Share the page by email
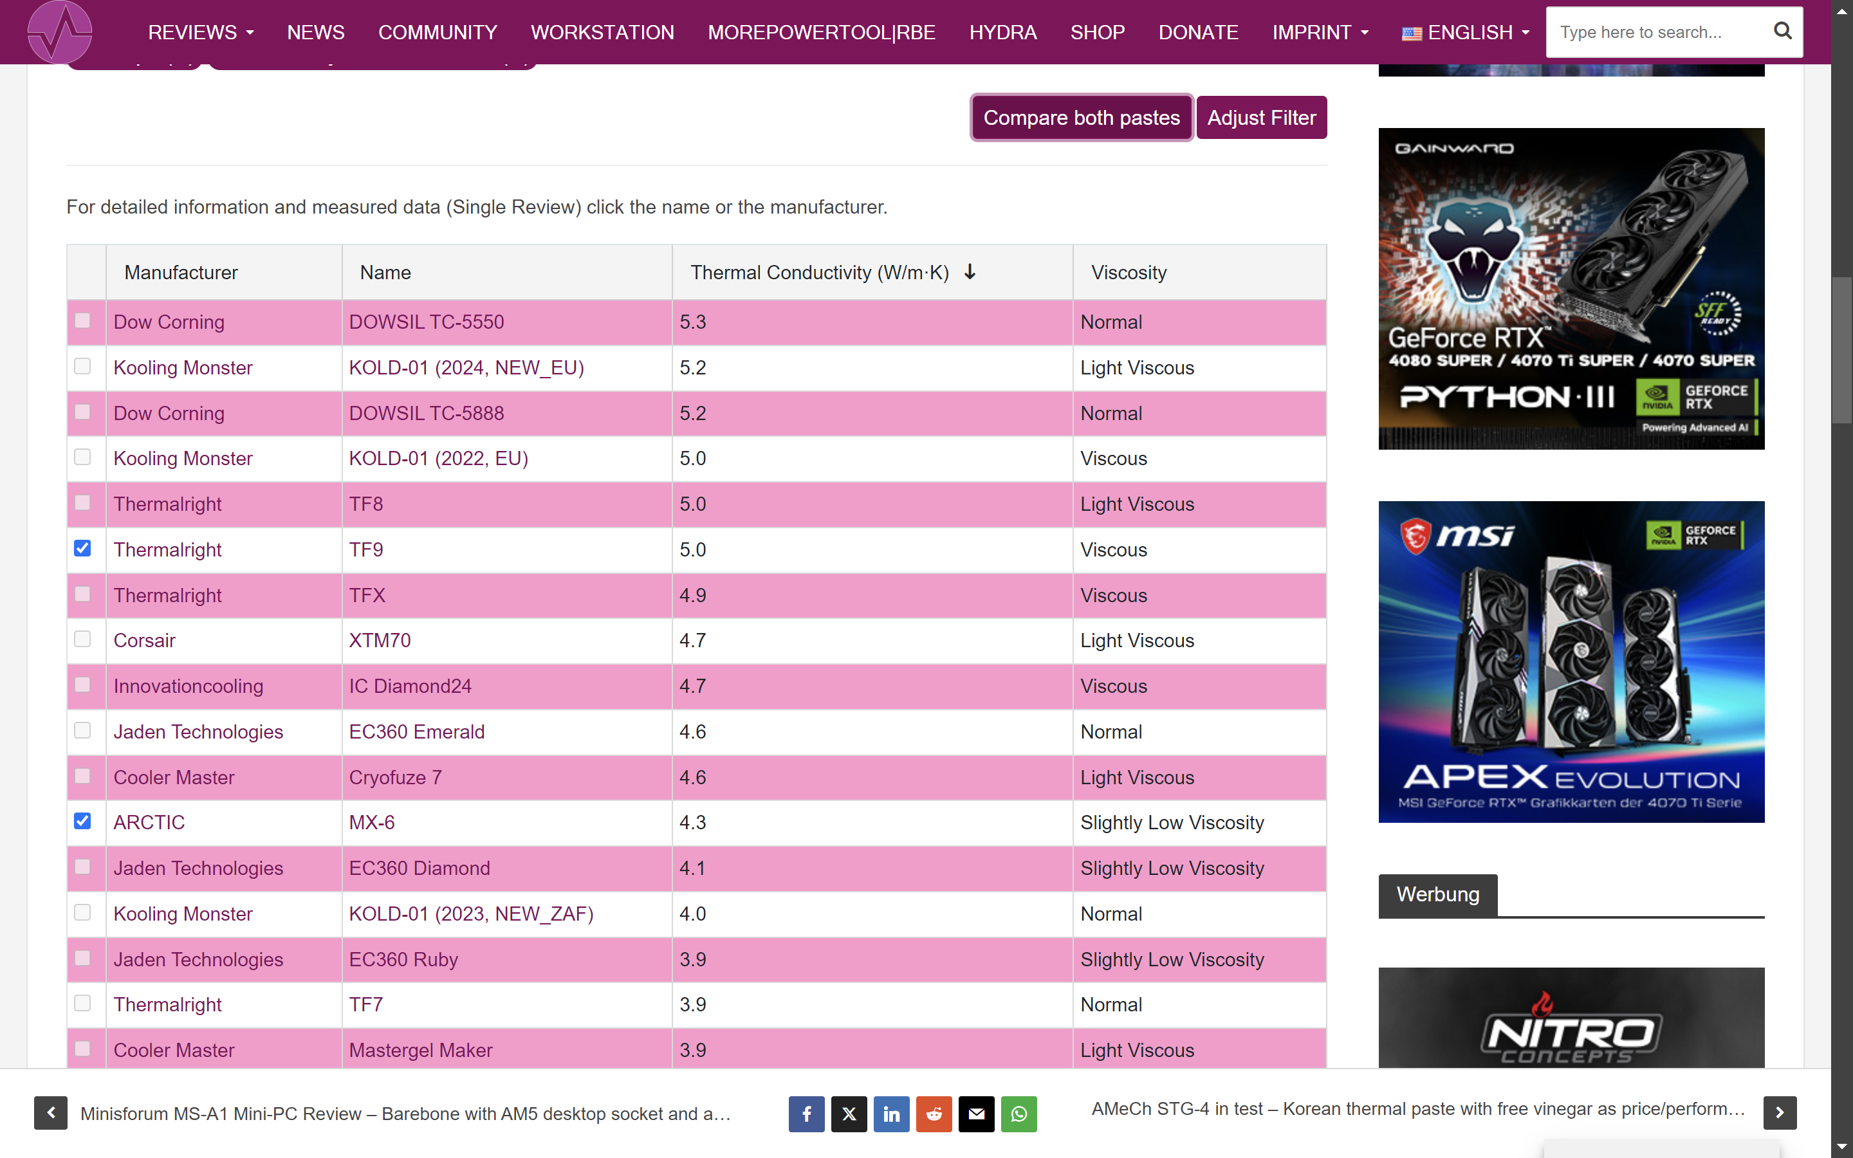Screen dimensions: 1853x1158 [x=976, y=1114]
